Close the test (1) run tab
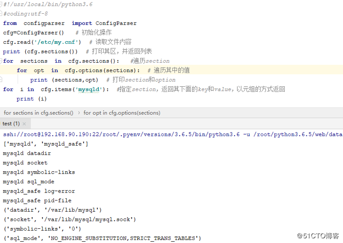Image resolution: width=343 pixels, height=243 pixels. tap(24, 124)
